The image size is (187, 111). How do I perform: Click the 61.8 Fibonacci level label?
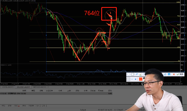pyautogui.click(x=179, y=25)
